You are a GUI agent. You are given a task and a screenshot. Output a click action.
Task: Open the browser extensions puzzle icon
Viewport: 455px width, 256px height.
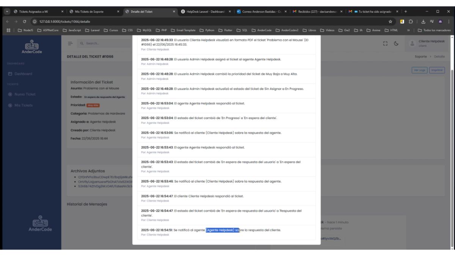[410, 22]
